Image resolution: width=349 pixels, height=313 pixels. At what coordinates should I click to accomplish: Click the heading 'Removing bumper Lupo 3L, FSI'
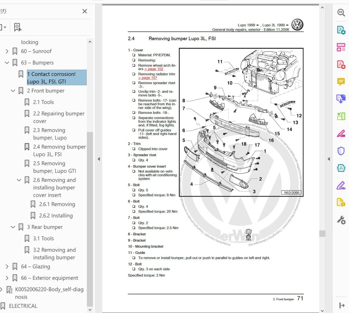pyautogui.click(x=182, y=38)
